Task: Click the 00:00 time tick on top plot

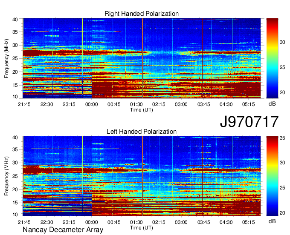Action: tap(92, 104)
